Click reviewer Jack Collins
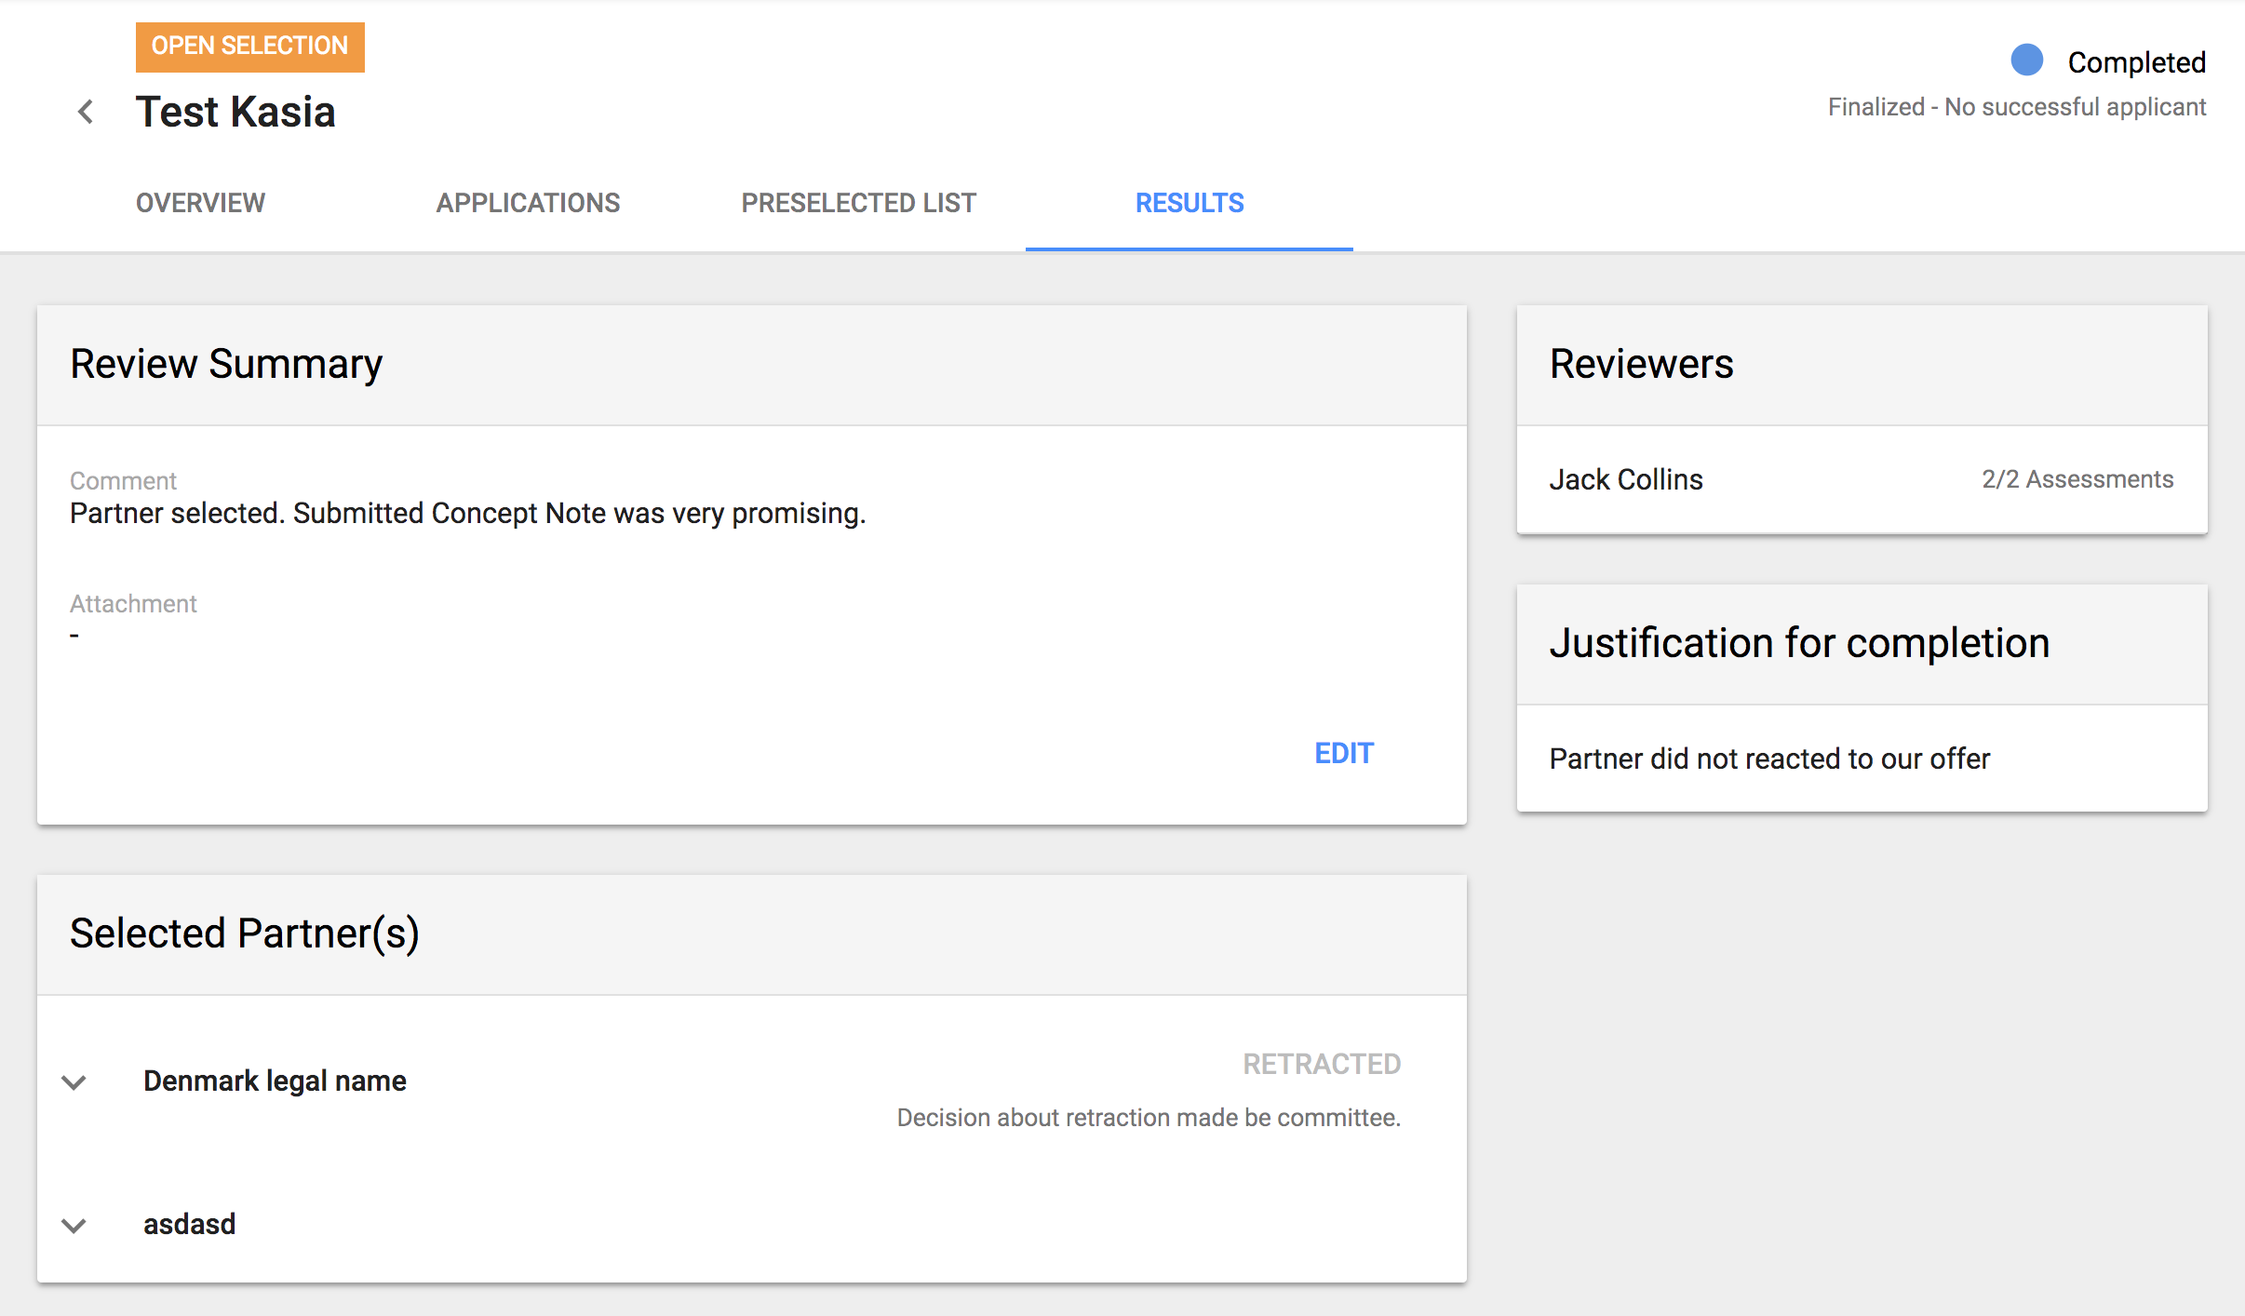 (1625, 479)
